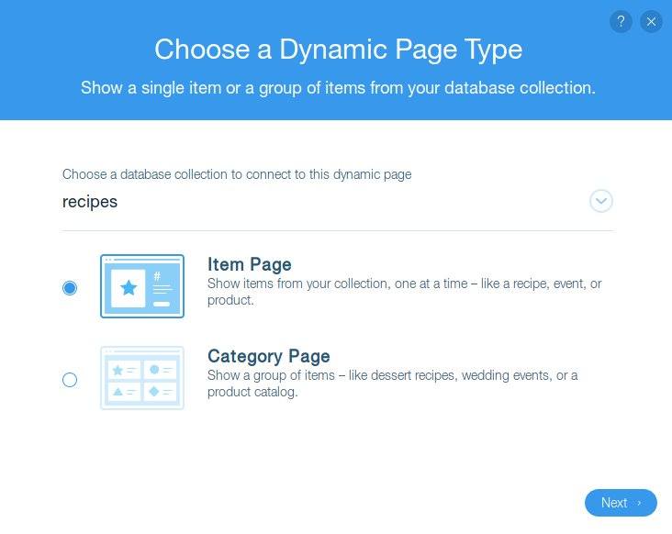Click the 'Choose a database collection' label

click(237, 174)
